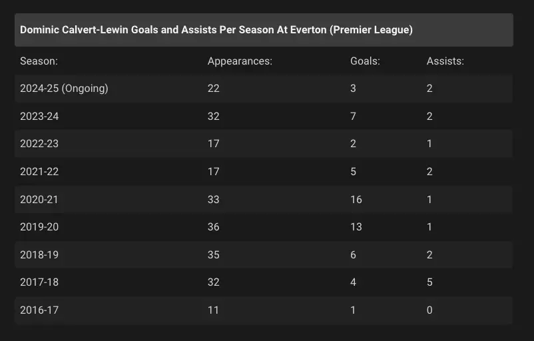Click the "Assists:" column header
This screenshot has height=341, width=534.
(445, 61)
